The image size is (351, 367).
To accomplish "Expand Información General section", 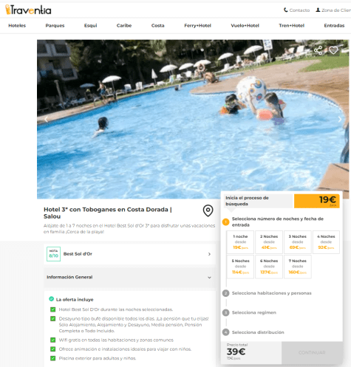I will coord(129,277).
